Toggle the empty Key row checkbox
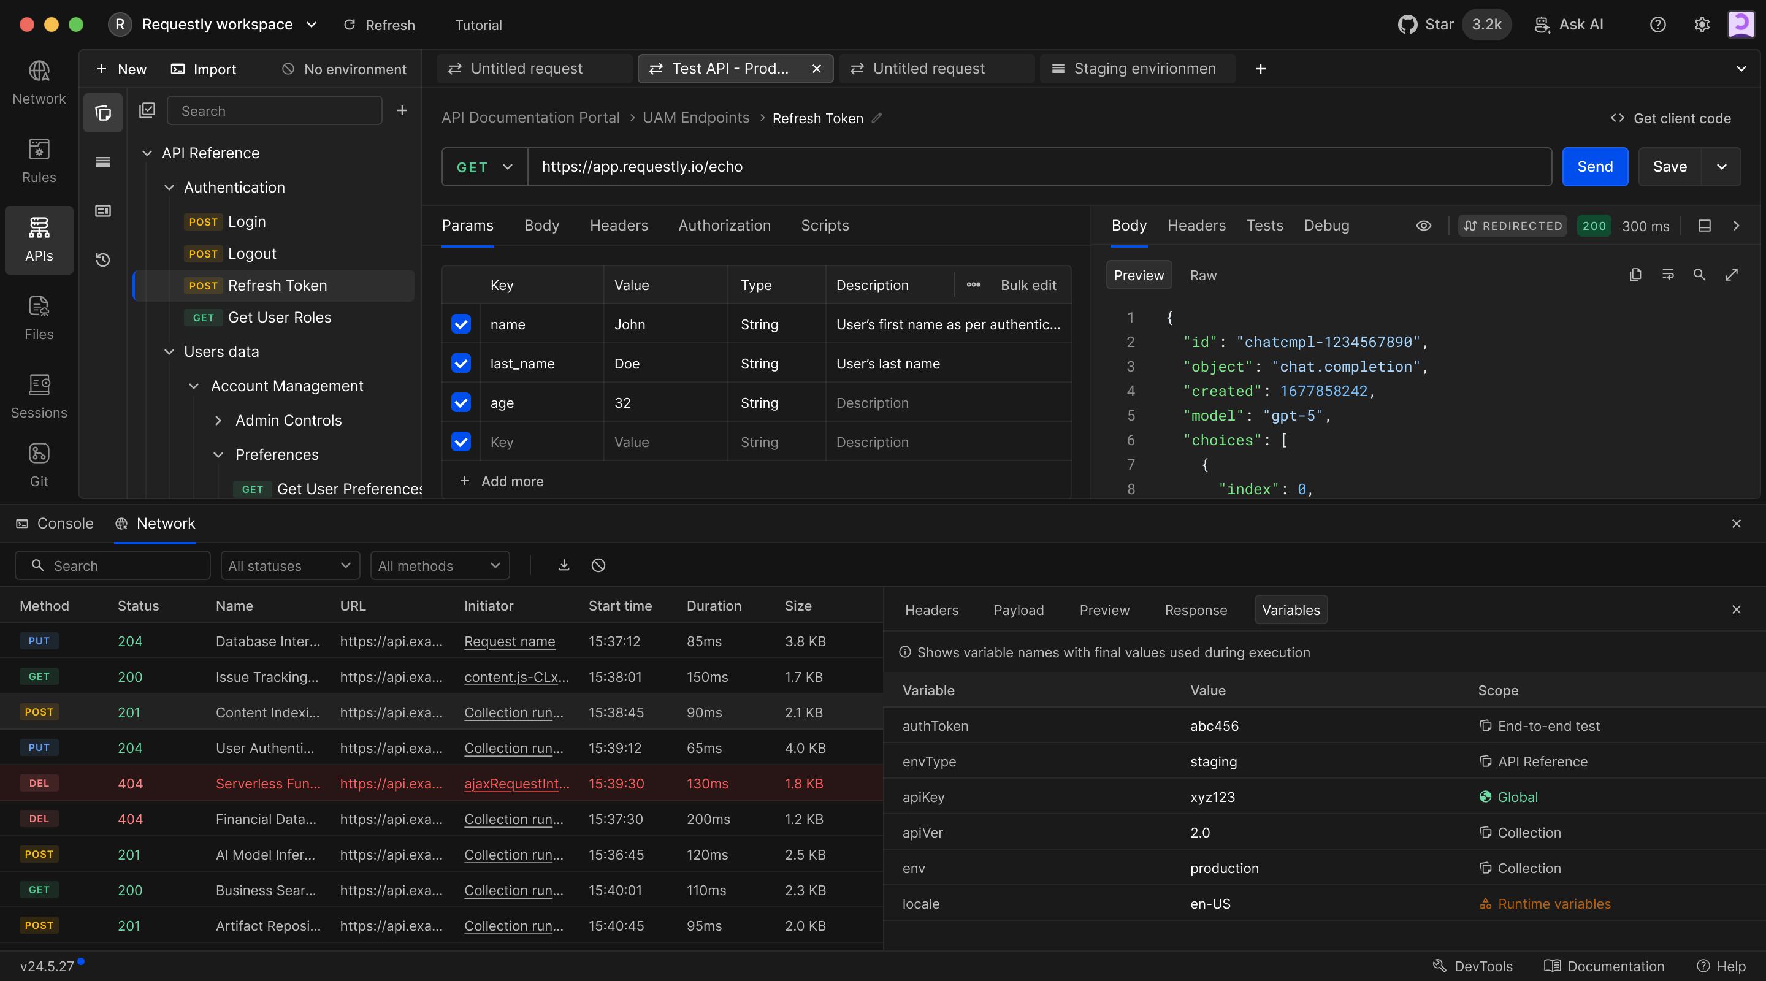 coord(461,441)
